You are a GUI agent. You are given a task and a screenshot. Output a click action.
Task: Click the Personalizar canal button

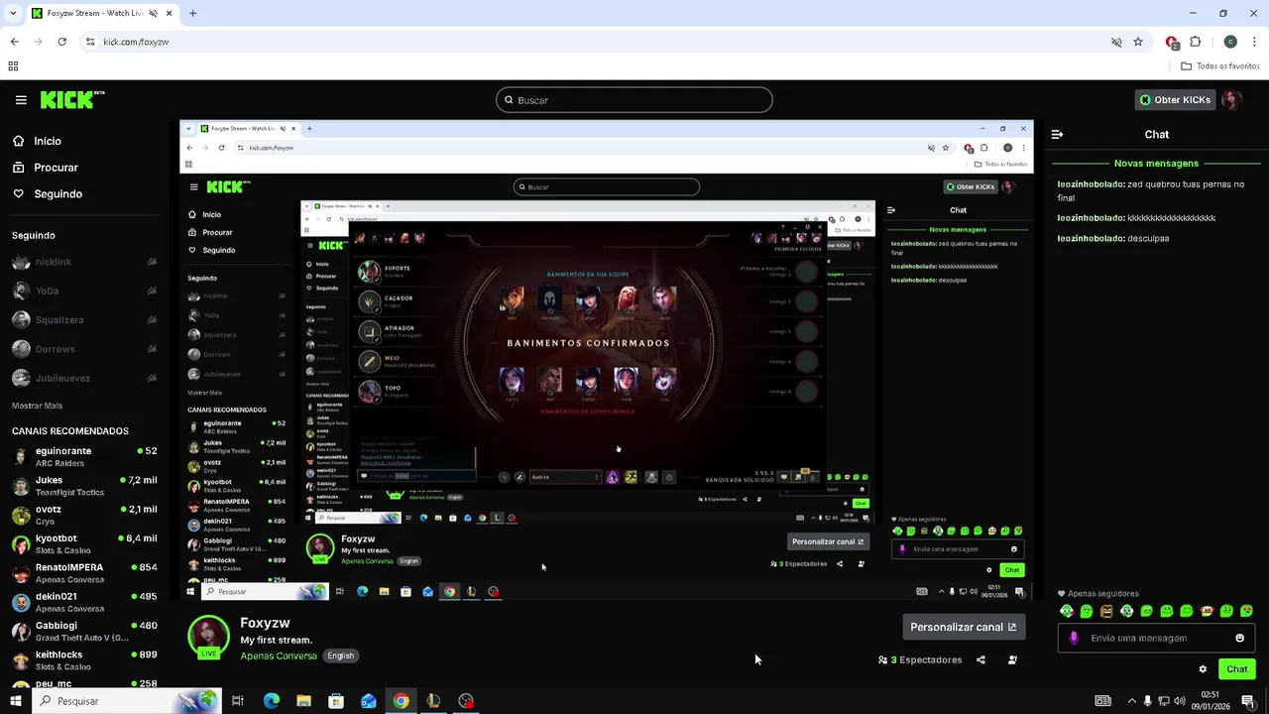pyautogui.click(x=963, y=627)
